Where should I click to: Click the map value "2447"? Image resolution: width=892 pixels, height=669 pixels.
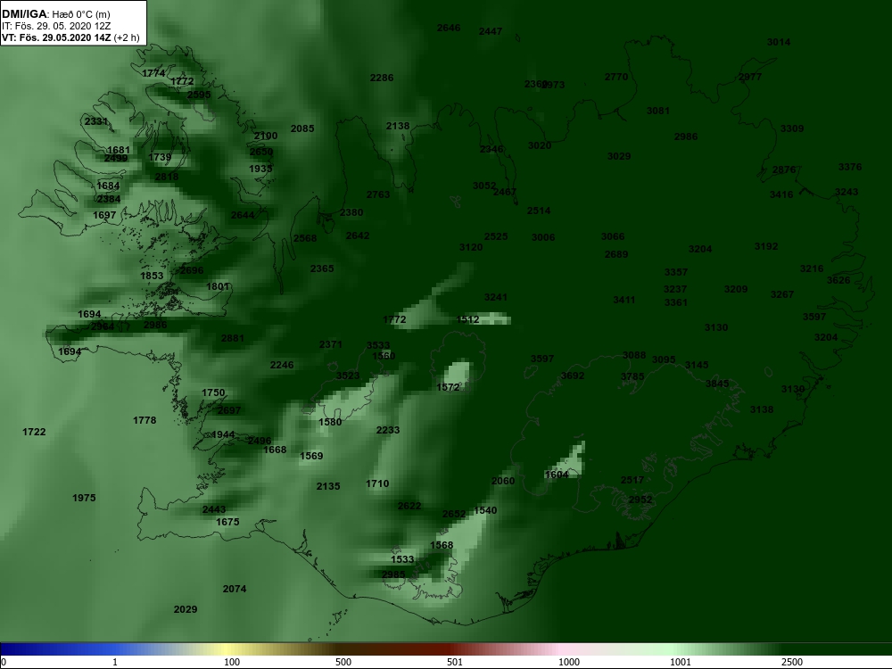pyautogui.click(x=491, y=31)
